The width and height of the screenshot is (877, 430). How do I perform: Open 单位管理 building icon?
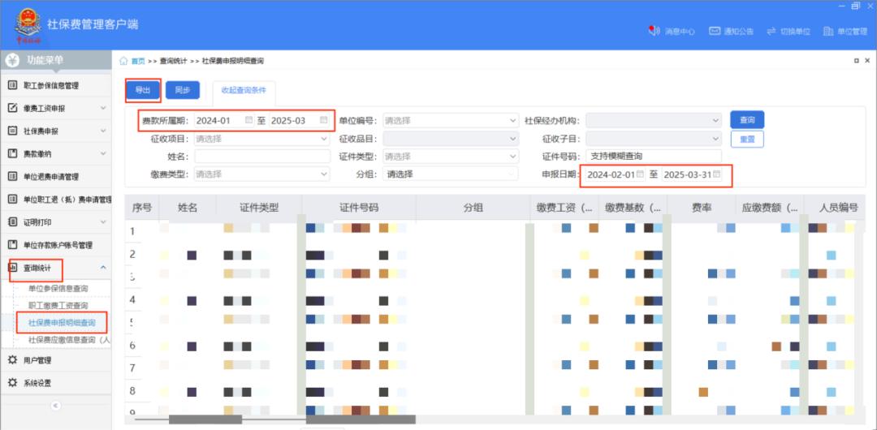828,31
